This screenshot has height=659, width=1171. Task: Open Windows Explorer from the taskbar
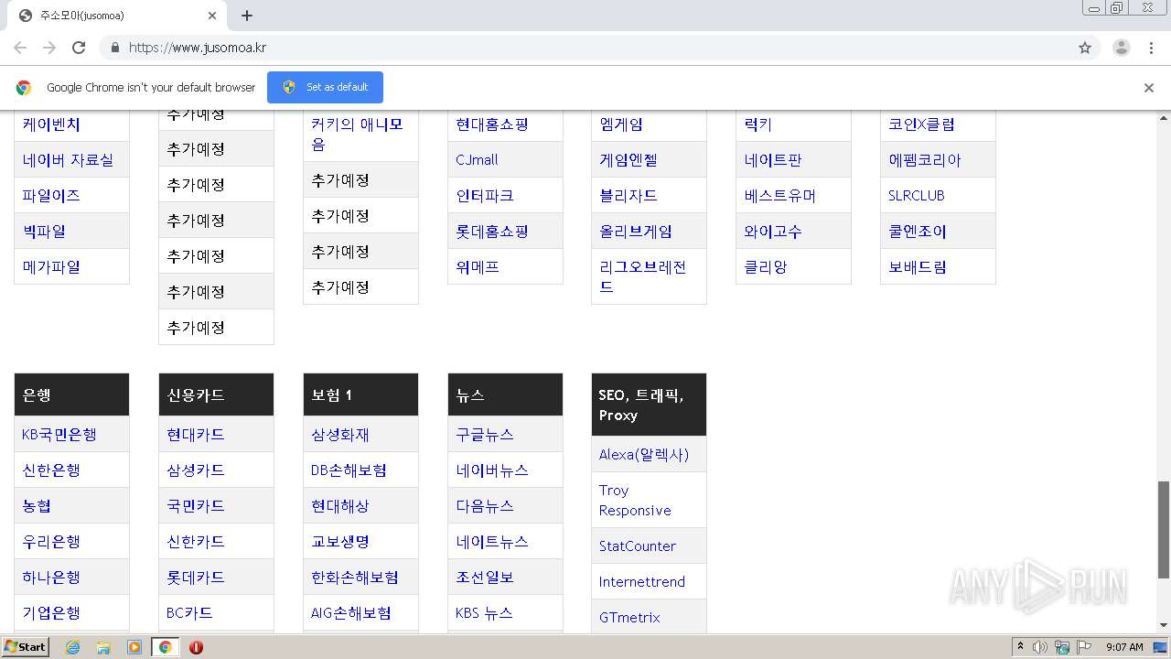click(103, 647)
